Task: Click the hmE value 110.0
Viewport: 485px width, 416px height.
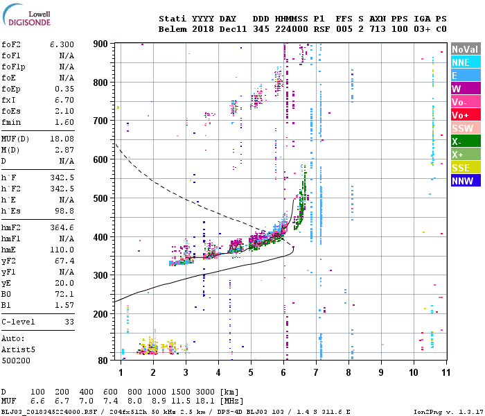Action: [x=62, y=250]
